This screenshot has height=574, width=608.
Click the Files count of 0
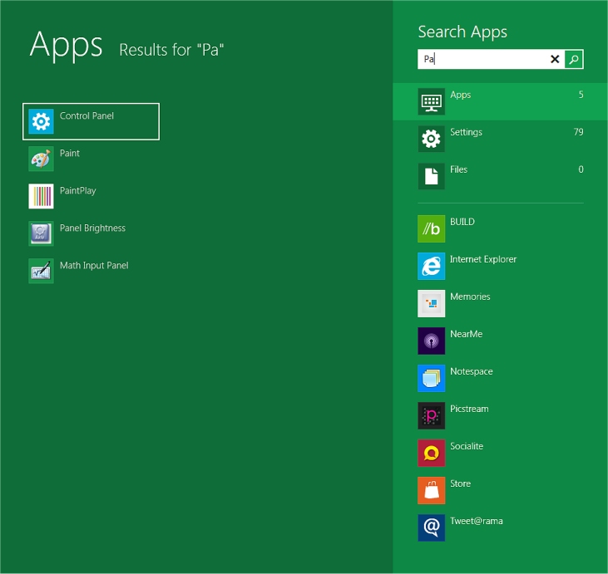point(581,169)
